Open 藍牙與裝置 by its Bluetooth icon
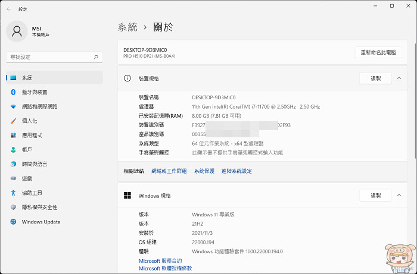The image size is (417, 274). point(13,92)
